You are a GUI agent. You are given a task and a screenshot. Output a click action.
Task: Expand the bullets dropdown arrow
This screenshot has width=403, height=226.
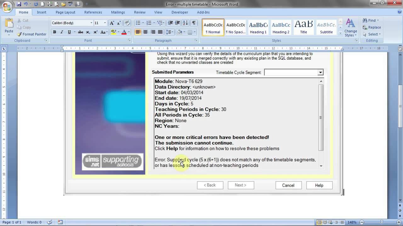click(x=143, y=23)
